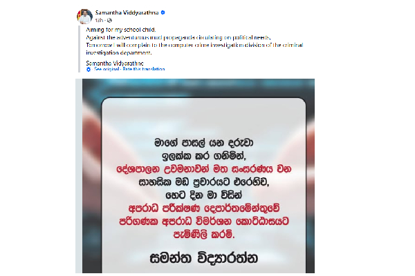Click the public audience globe icon
The width and height of the screenshot is (415, 276).
109,20
